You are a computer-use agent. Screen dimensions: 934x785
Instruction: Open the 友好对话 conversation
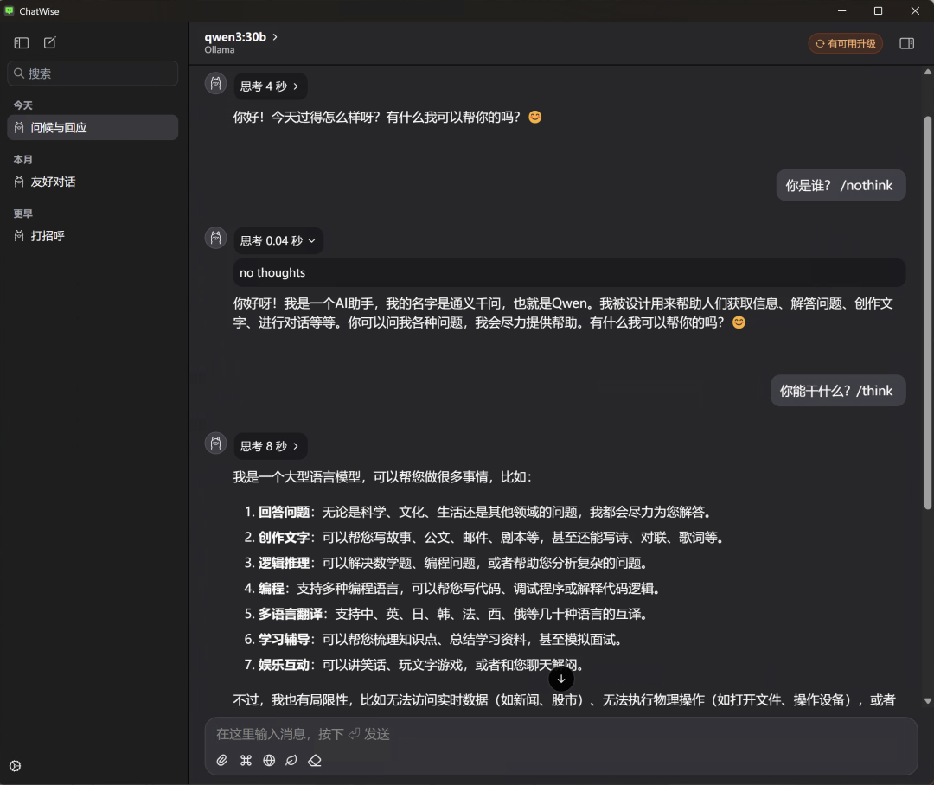tap(93, 182)
